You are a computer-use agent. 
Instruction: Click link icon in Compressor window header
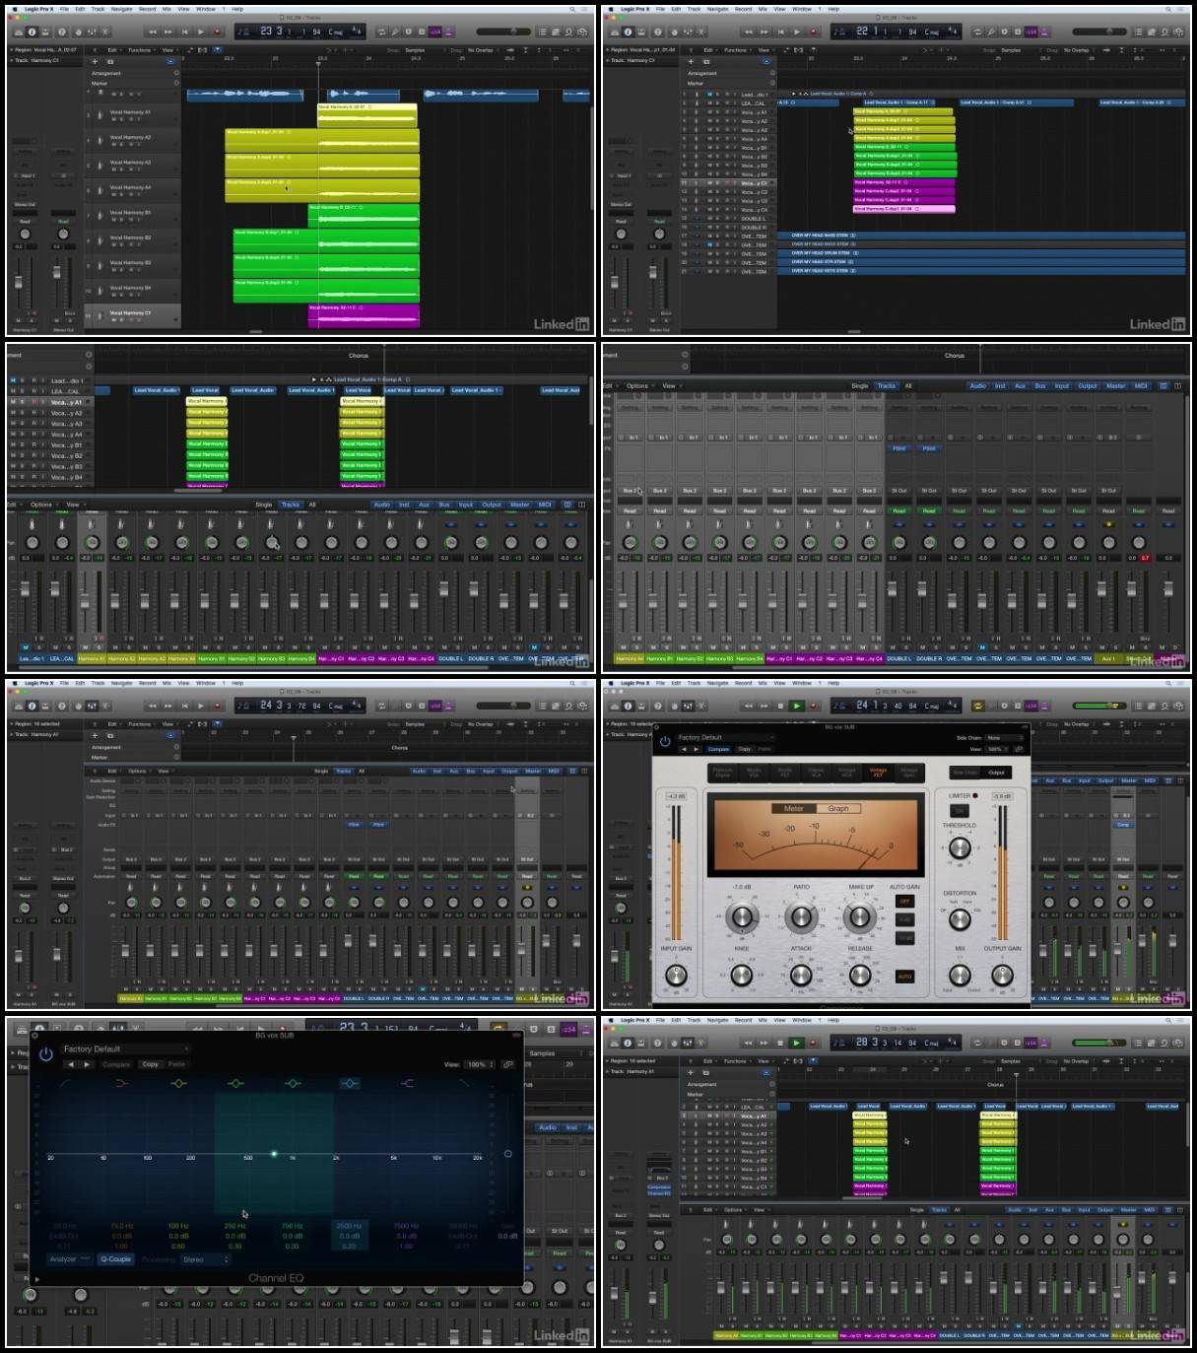(1018, 749)
